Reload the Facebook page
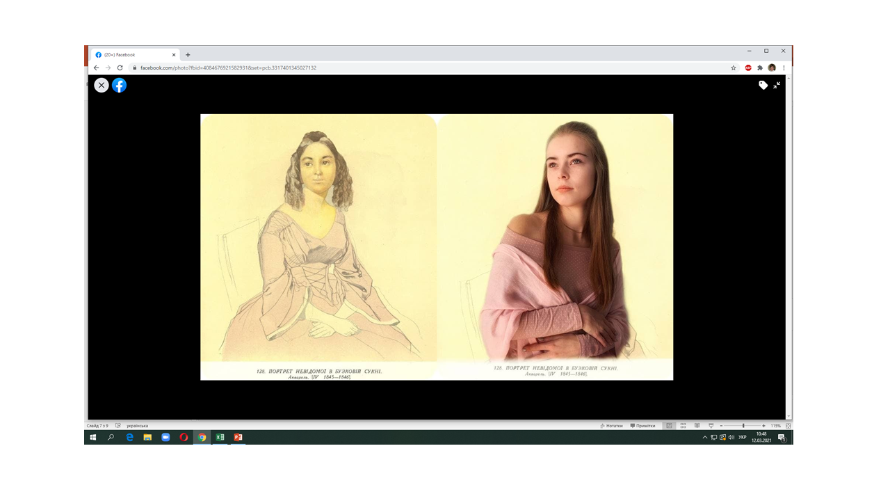This screenshot has height=501, width=890. coord(120,68)
